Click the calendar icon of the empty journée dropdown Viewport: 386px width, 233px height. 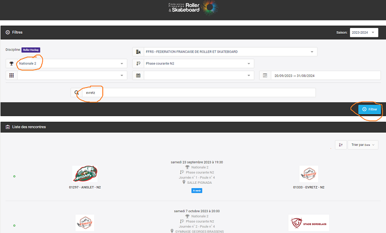[x=138, y=75]
